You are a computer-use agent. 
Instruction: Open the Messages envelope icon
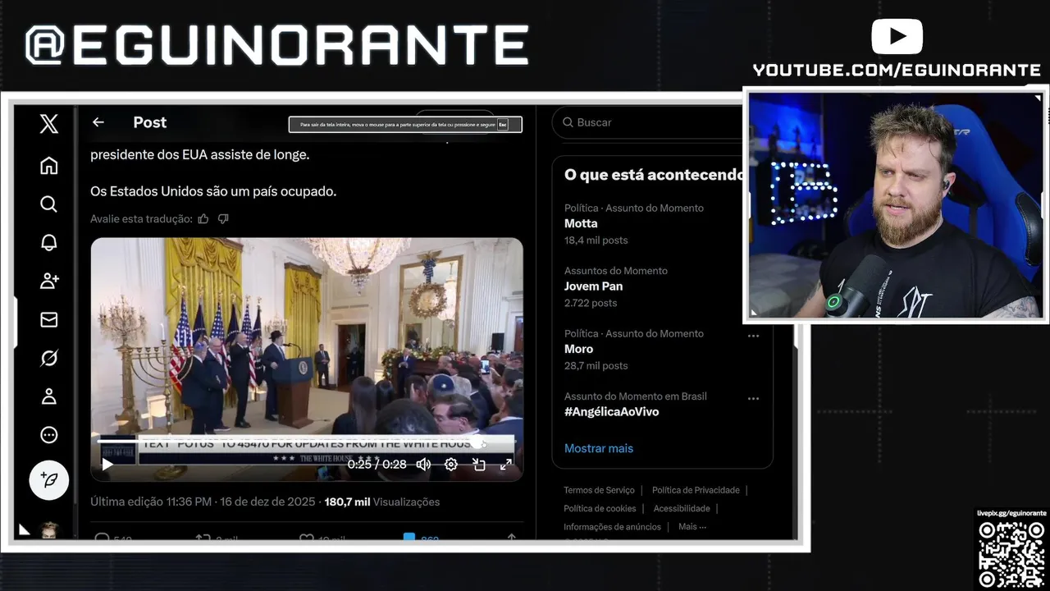pyautogui.click(x=48, y=320)
